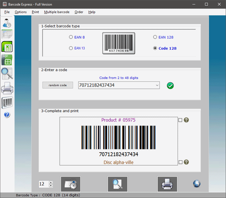226x198 pixels.
Task: Open the Options menu
Action: [x=21, y=12]
